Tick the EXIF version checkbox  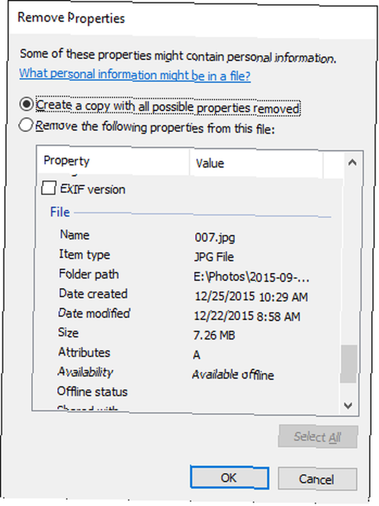[x=49, y=188]
